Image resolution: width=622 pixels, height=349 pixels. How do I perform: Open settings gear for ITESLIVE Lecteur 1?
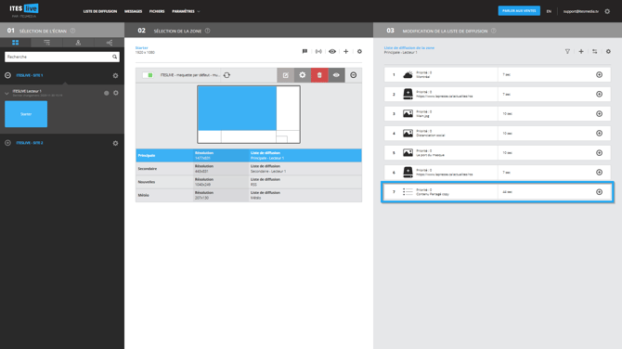(116, 93)
